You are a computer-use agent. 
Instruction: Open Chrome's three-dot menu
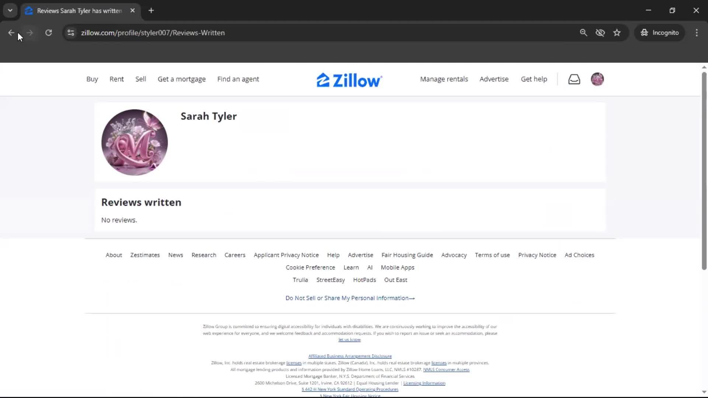(697, 32)
